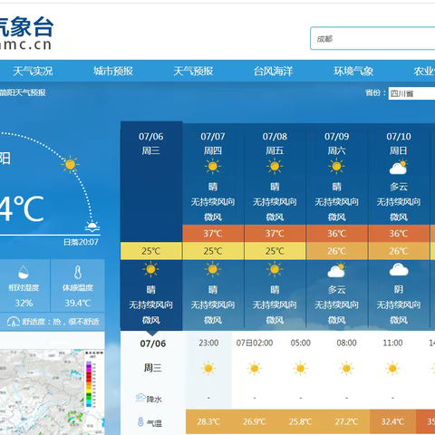
Task: Click the 36℃ high temperature for 07/09
Action: (x=337, y=234)
